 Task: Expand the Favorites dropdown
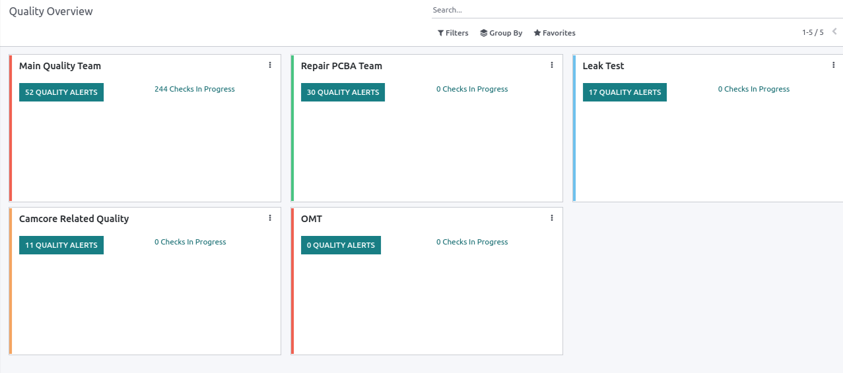click(x=555, y=33)
